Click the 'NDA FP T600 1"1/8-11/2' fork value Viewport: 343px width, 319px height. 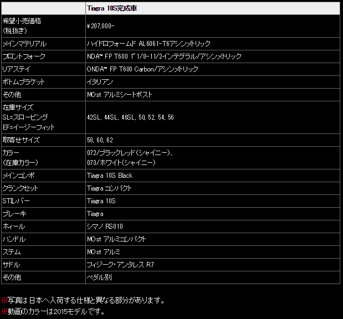tap(164, 56)
